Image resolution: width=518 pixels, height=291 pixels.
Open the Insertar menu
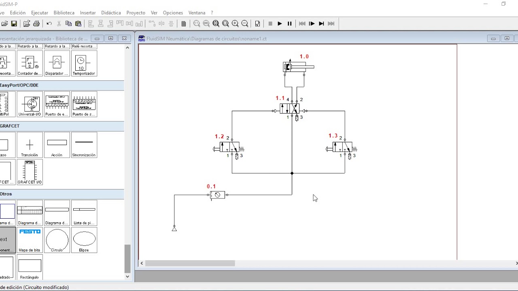click(x=88, y=13)
